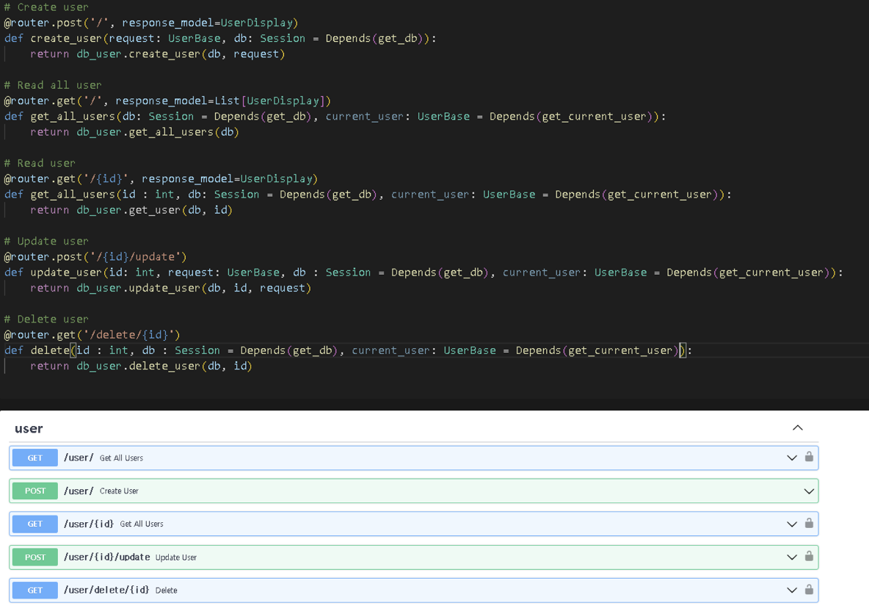Expand the GET /user/{id} endpoint chevron

[x=792, y=524]
